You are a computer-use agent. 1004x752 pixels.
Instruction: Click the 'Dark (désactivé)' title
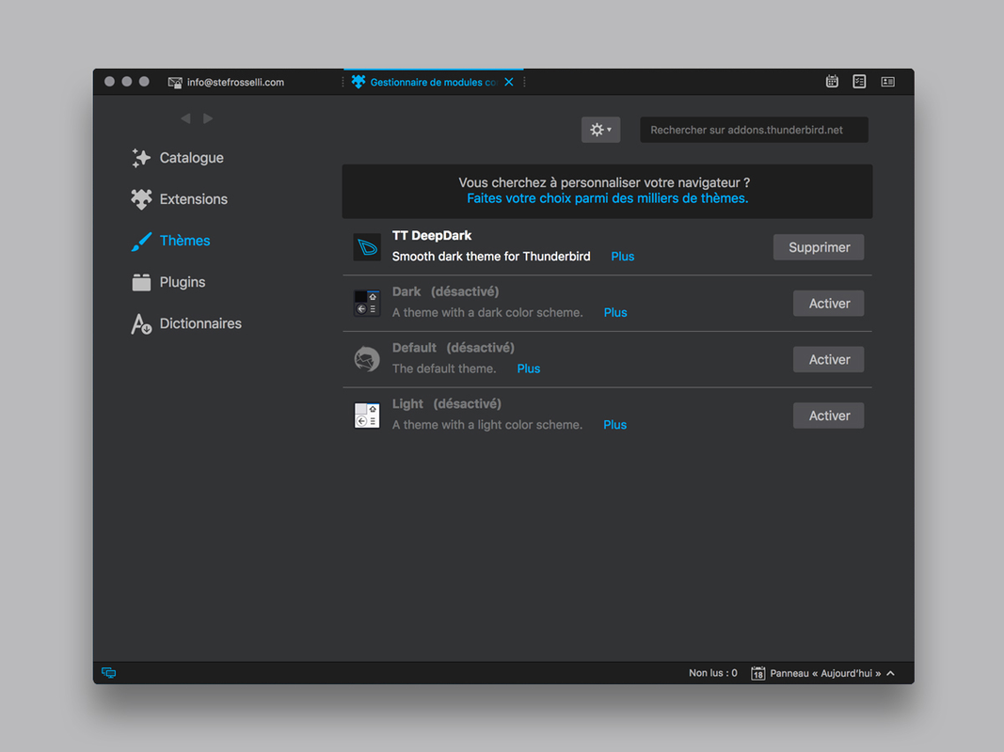click(445, 291)
